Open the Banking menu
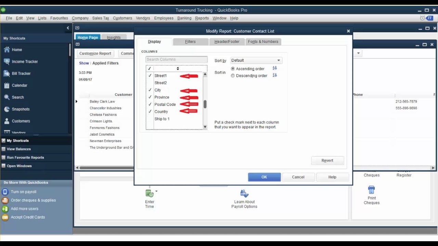Screen dimensions: 438x246 pyautogui.click(x=184, y=18)
